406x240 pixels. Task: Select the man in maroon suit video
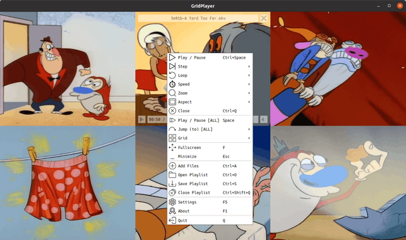[x=68, y=69]
